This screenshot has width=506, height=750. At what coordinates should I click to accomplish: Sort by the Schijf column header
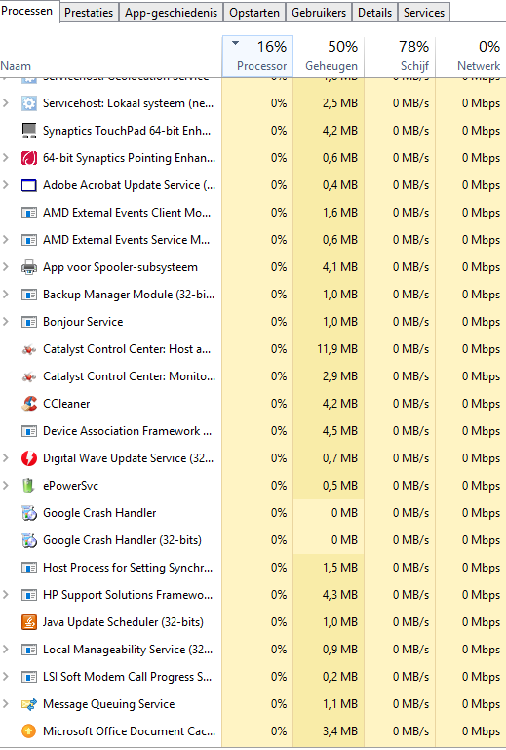(x=400, y=56)
